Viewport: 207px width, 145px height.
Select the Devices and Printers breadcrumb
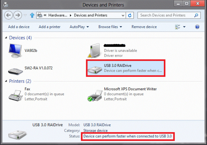coord(91,15)
